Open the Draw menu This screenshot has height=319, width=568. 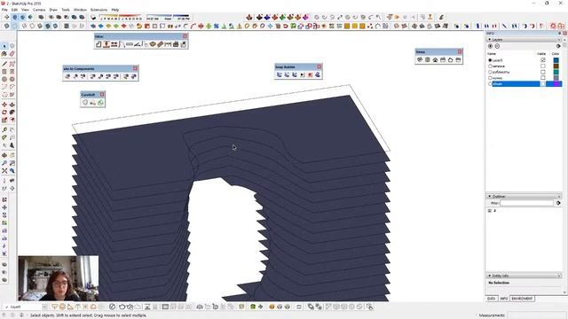tap(53, 10)
